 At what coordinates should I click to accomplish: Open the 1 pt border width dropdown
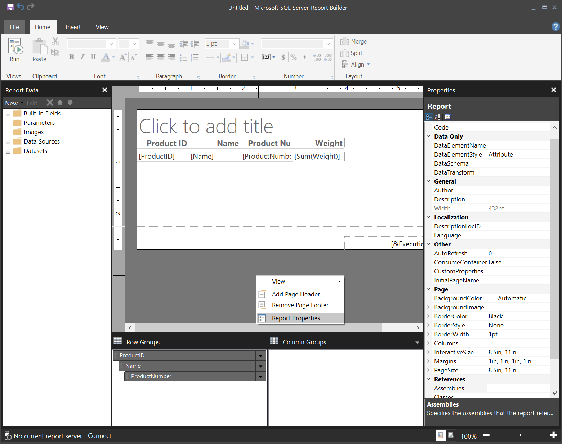tap(235, 44)
